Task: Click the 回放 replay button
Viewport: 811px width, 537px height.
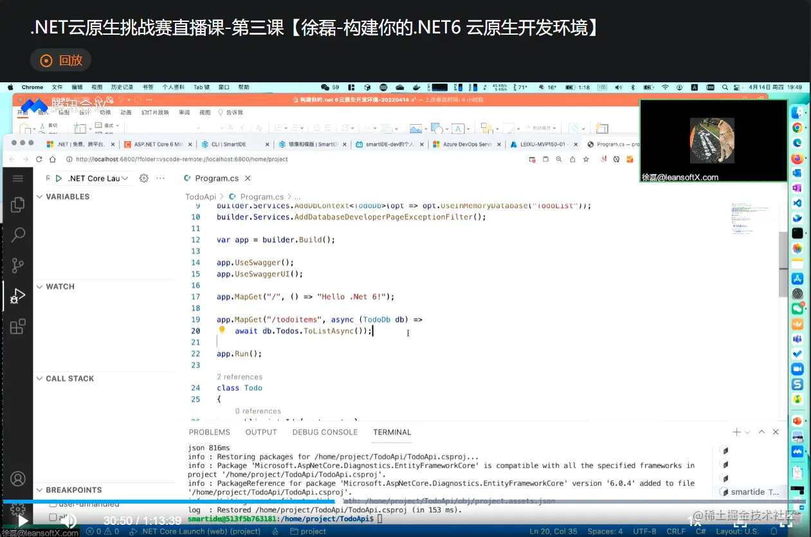Action: coord(61,60)
